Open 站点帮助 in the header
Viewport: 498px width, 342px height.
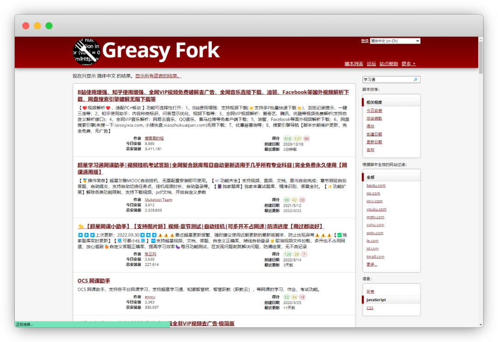pos(389,64)
